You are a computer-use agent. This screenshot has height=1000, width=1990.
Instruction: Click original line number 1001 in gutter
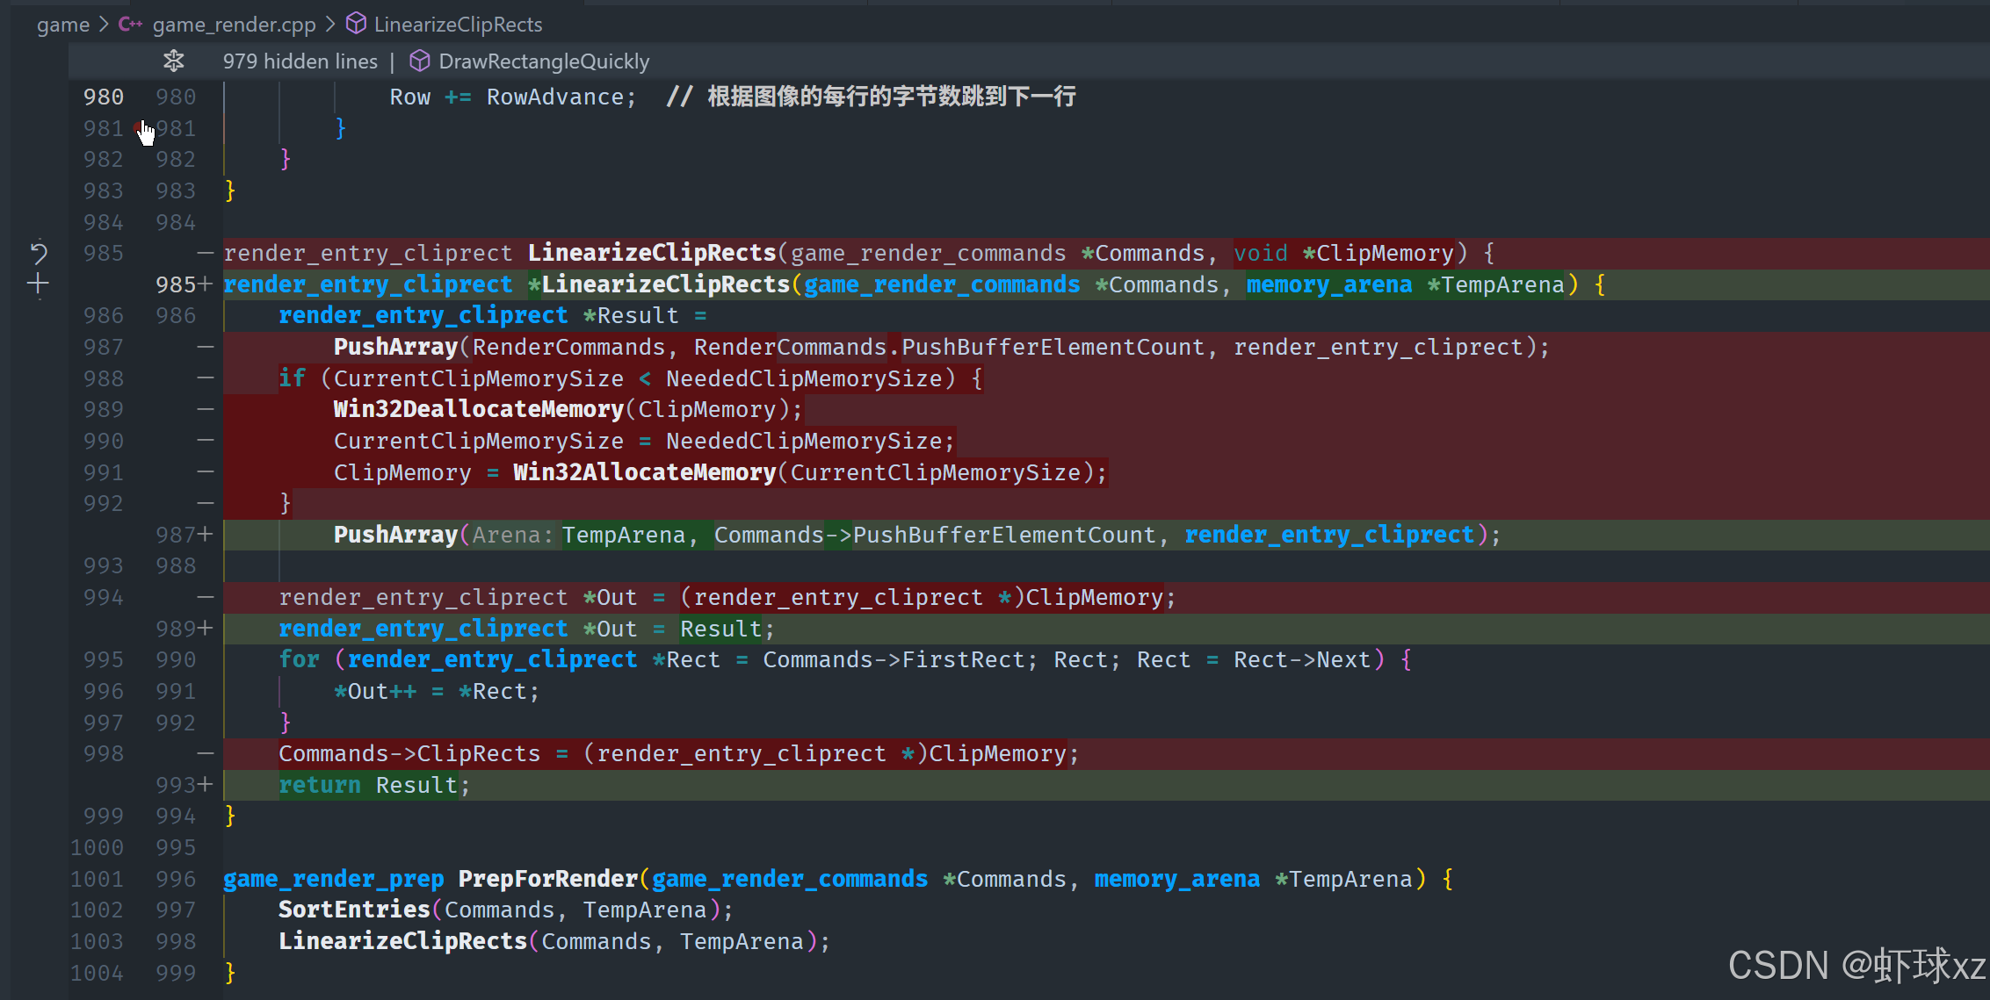tap(98, 879)
